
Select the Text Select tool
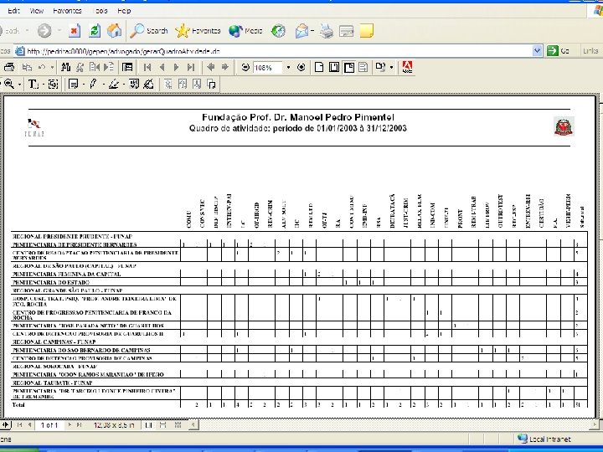[33, 84]
